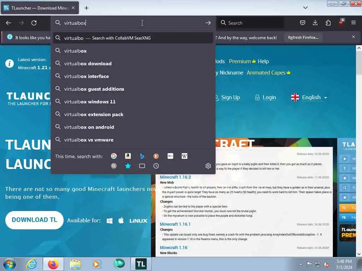Select the 'virtualbox windows 11' suggestion
The height and width of the screenshot is (271, 362).
[133, 102]
